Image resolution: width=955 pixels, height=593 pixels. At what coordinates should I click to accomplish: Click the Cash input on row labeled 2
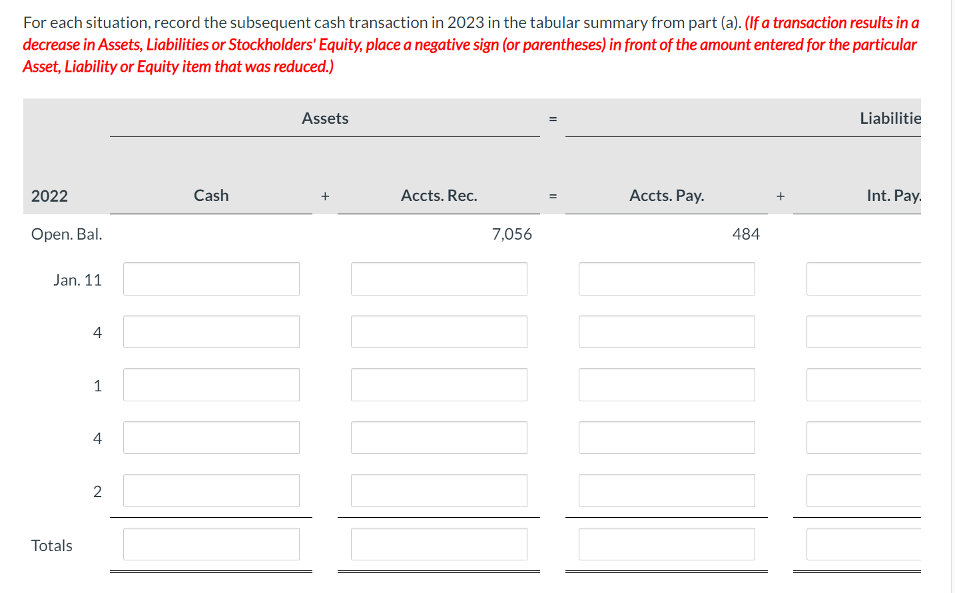pos(210,491)
